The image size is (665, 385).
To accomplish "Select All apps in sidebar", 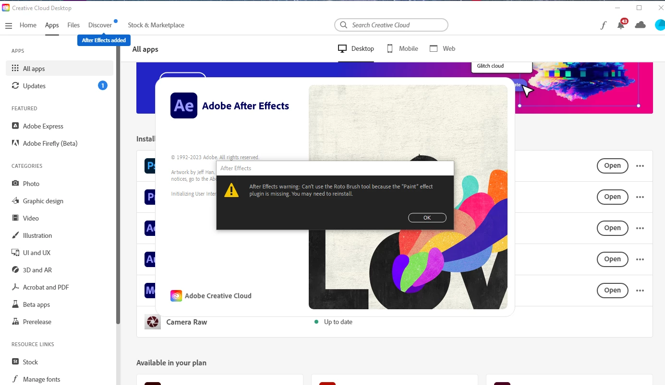I will pos(60,69).
